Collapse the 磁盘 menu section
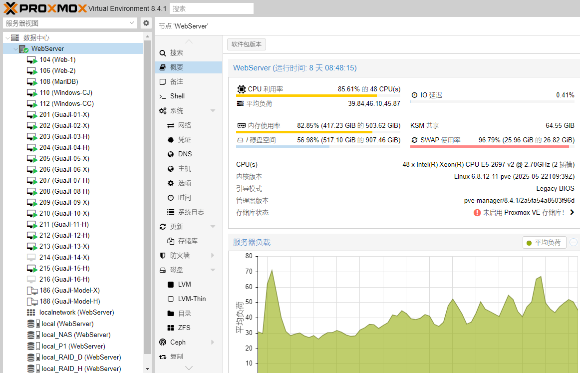The width and height of the screenshot is (580, 373). pyautogui.click(x=213, y=270)
